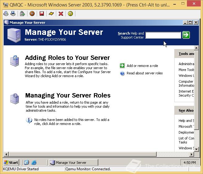Open help with the yellow question mark icon
Image resolution: width=203 pixels, height=174 pixels.
[x=70, y=14]
